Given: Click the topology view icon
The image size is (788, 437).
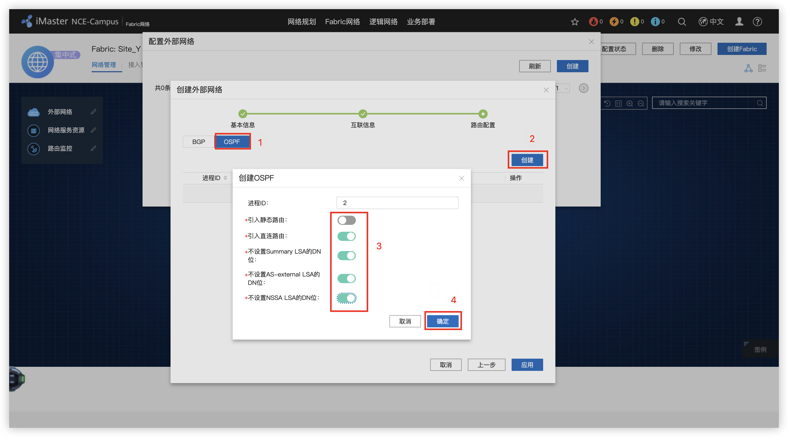Looking at the screenshot, I should click(748, 68).
